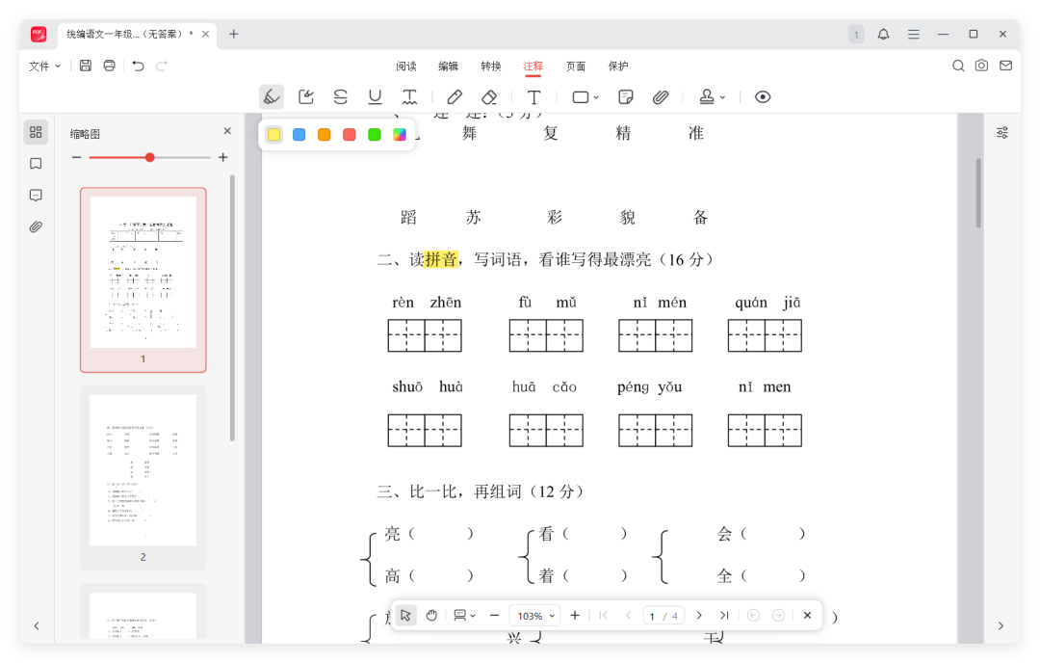Select the text box tool

(x=533, y=97)
